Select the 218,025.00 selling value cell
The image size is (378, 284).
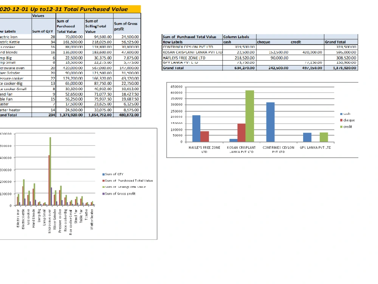pos(99,42)
